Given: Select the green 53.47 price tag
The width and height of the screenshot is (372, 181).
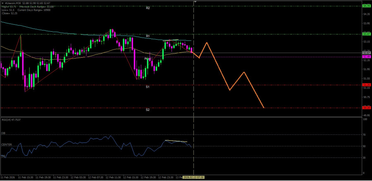Looking at the screenshot, I should (x=366, y=34).
